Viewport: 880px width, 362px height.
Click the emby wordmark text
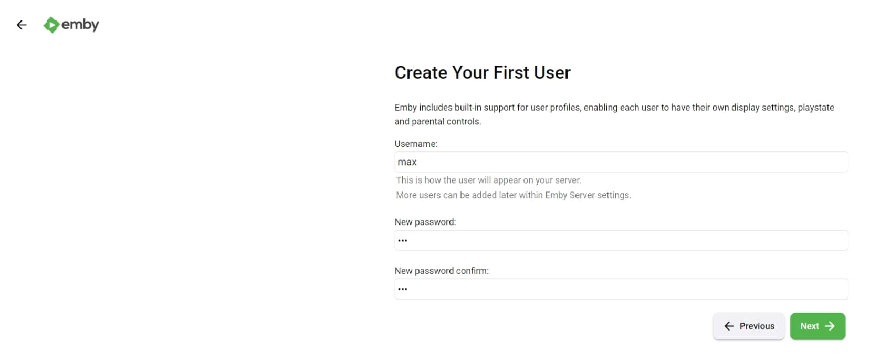80,25
